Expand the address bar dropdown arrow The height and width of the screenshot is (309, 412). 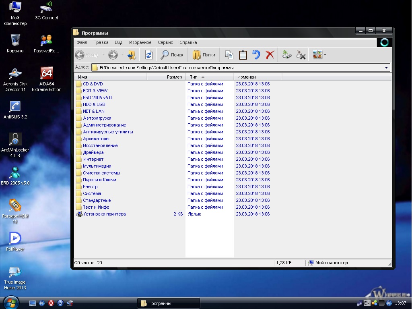click(387, 68)
